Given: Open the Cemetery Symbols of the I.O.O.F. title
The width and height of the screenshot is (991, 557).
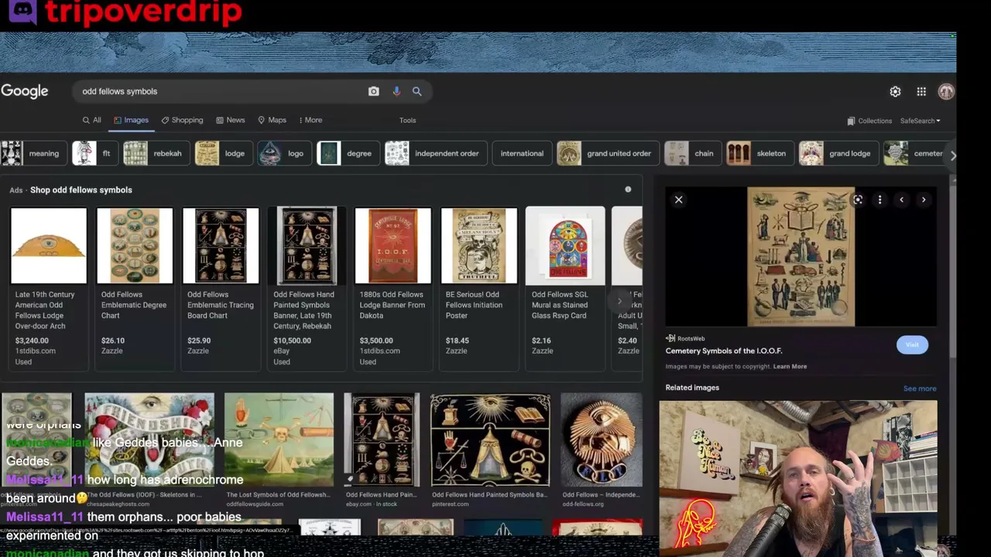Looking at the screenshot, I should [x=724, y=350].
